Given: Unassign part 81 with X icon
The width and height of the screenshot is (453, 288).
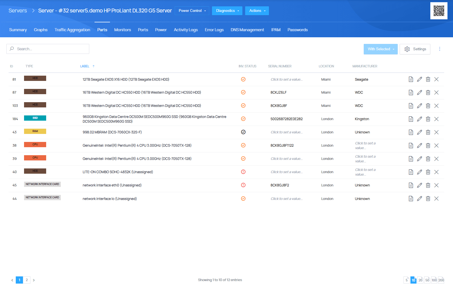Looking at the screenshot, I should (436, 79).
